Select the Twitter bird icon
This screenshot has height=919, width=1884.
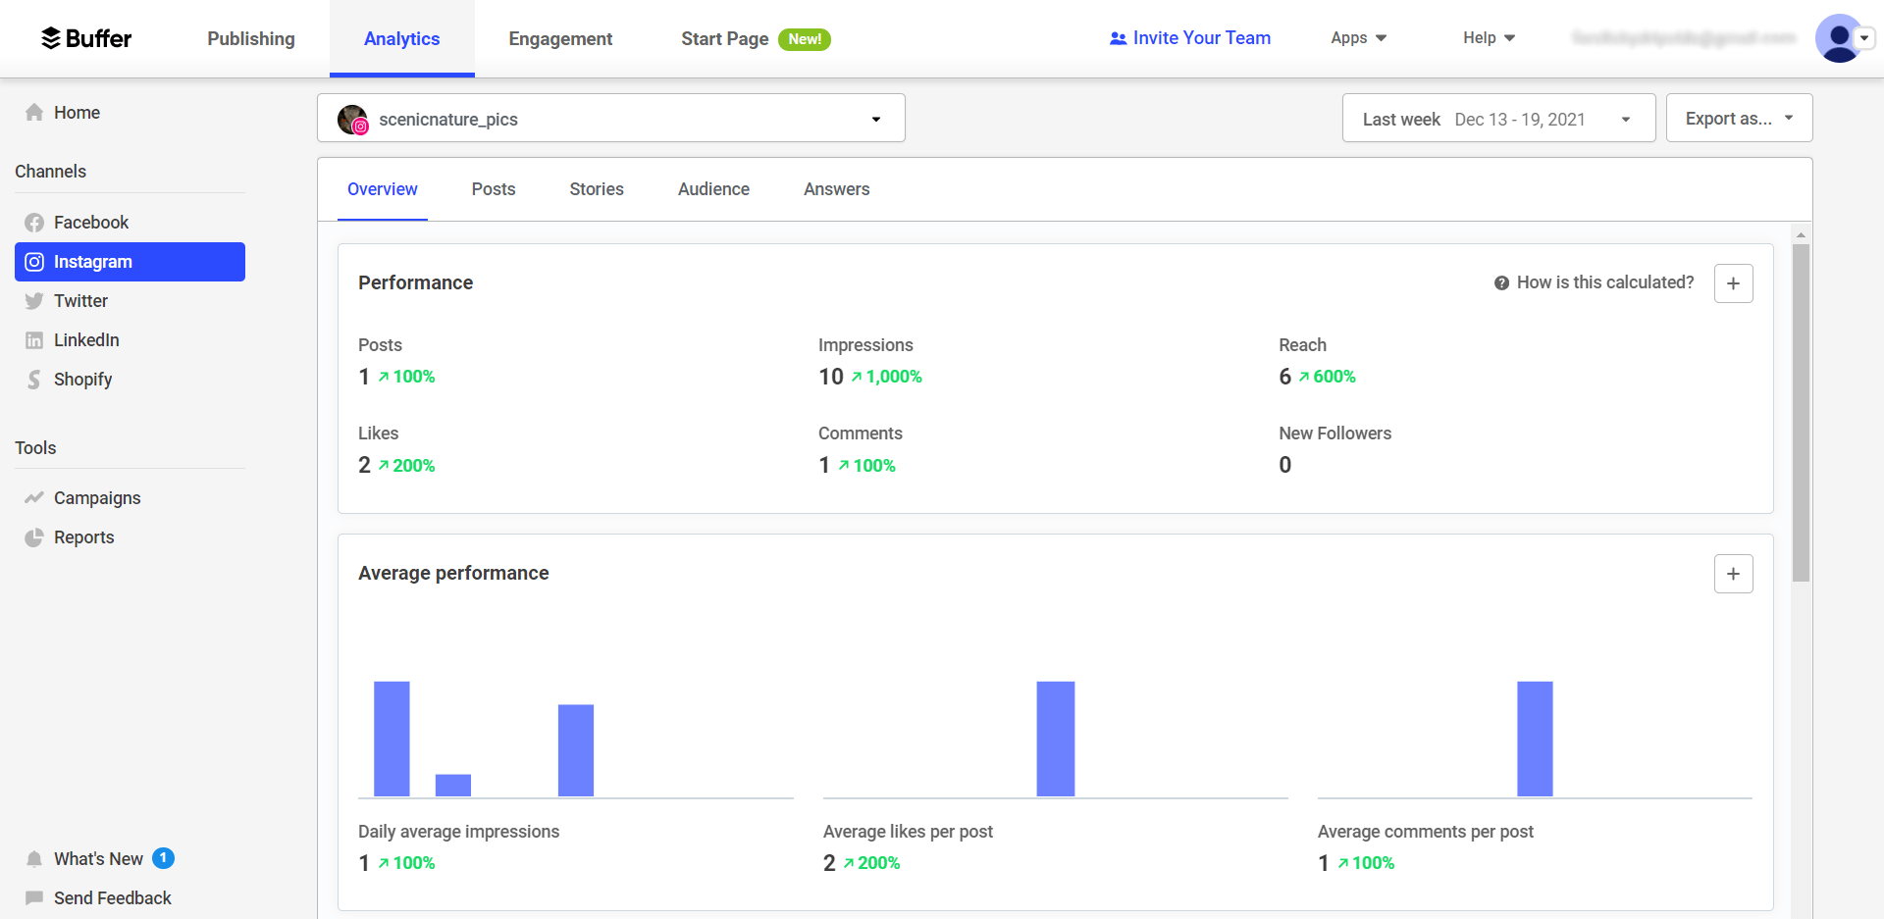coord(34,301)
